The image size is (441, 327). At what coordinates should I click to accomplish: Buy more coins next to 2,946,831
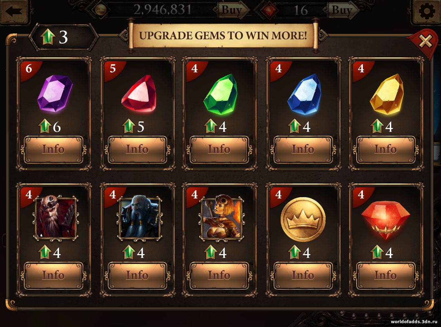[x=233, y=10]
